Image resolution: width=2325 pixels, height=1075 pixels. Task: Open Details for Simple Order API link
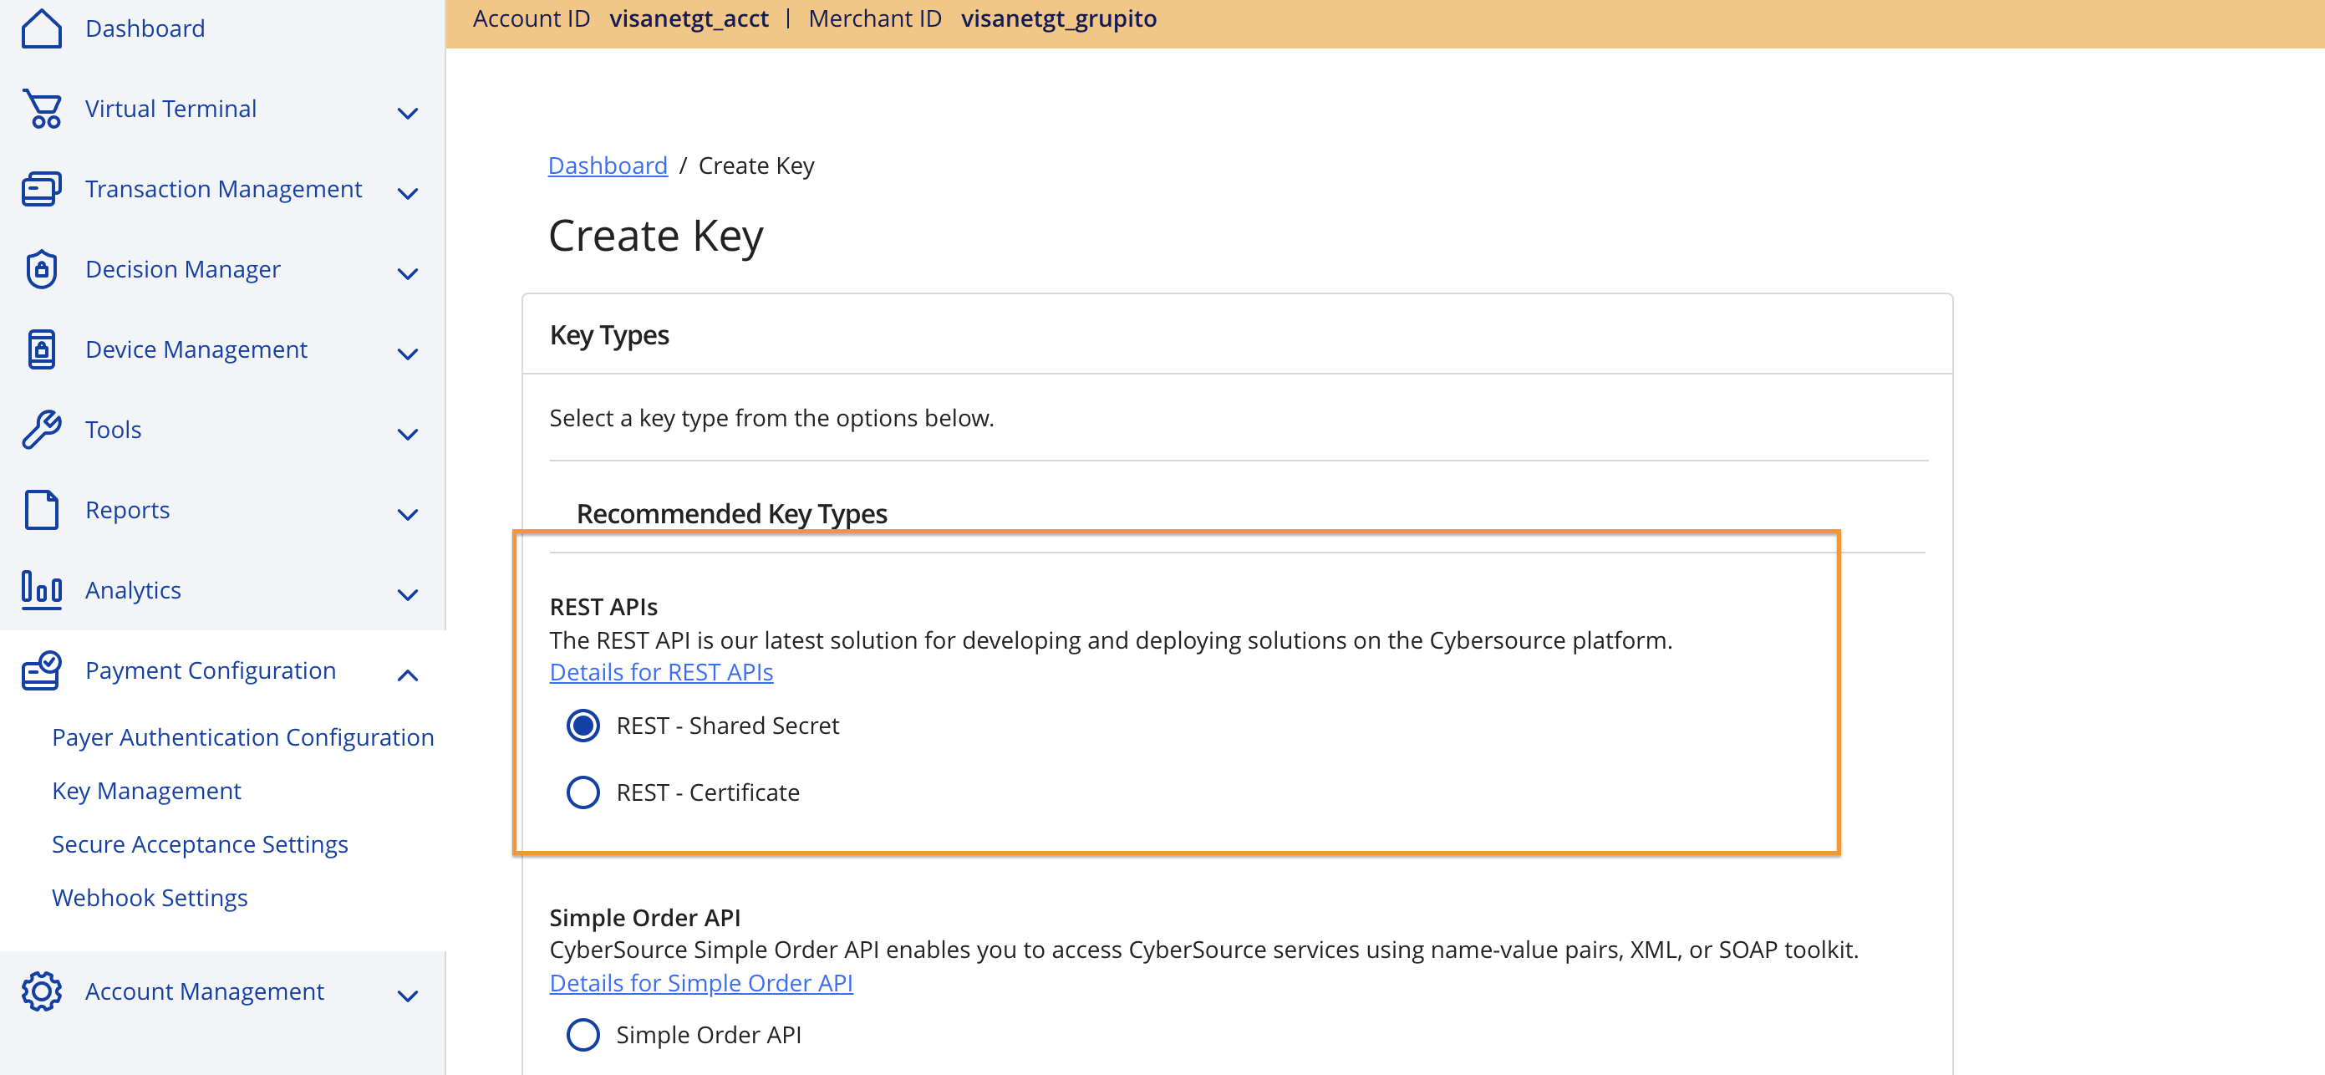click(x=700, y=983)
